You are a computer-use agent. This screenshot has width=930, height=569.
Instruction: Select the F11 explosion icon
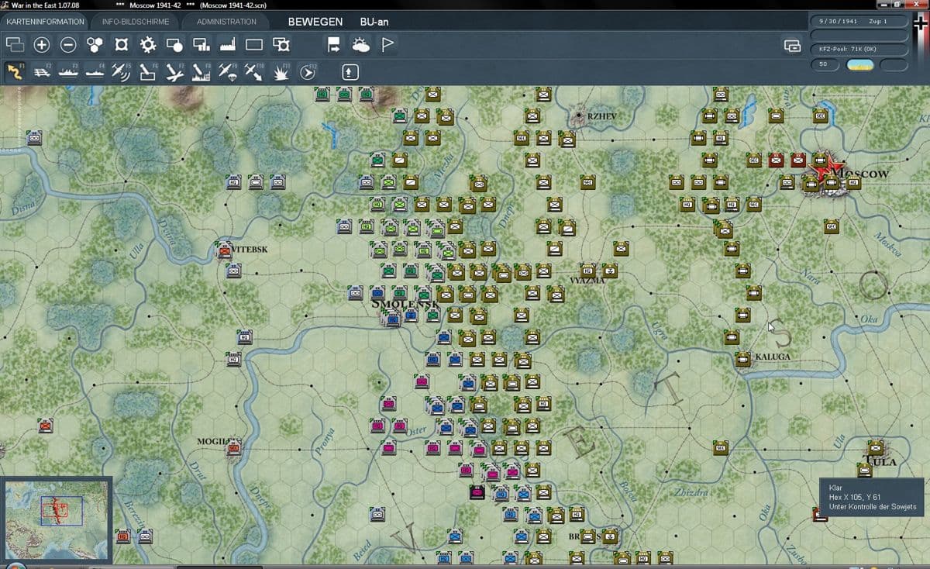(281, 71)
